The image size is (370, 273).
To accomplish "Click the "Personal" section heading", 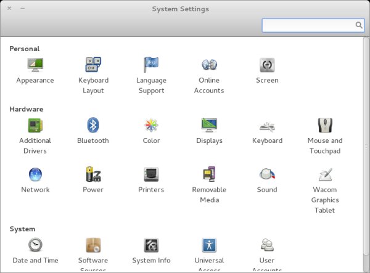I will 25,49.
